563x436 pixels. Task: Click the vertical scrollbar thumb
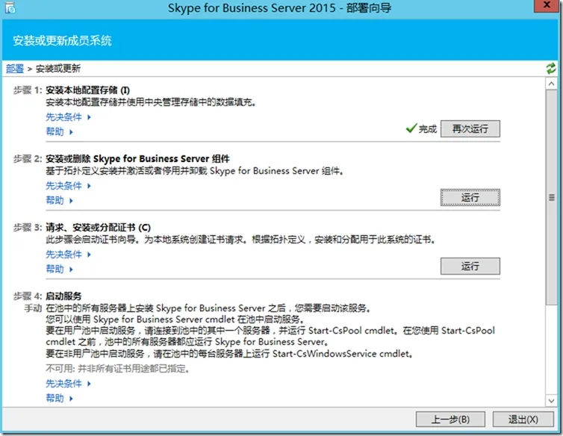551,198
